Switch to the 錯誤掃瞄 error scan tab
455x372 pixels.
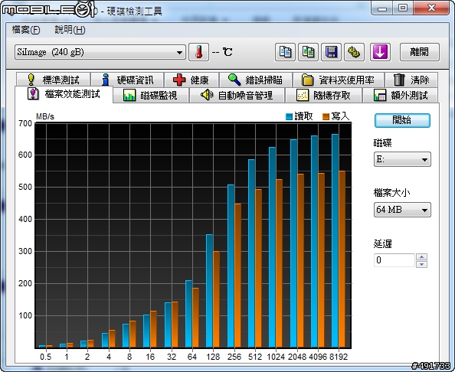256,80
